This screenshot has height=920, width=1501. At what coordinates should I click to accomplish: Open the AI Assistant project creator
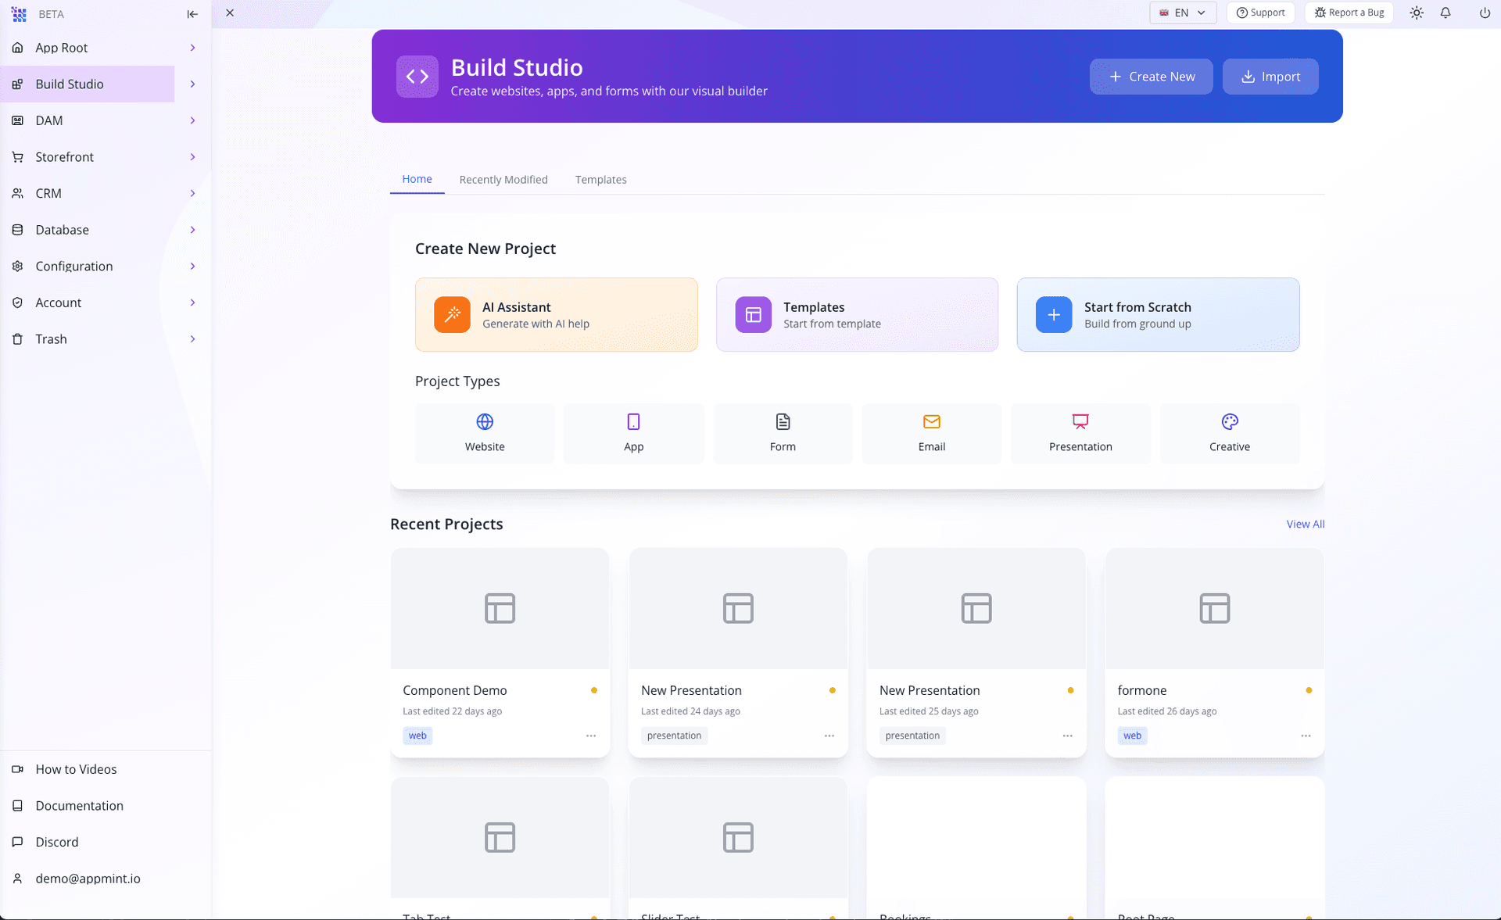point(556,314)
